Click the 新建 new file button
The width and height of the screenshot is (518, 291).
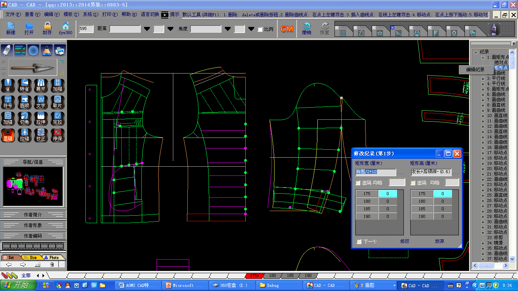coord(11,29)
